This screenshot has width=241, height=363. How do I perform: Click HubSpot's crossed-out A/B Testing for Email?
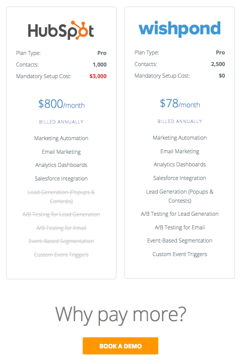(x=62, y=228)
